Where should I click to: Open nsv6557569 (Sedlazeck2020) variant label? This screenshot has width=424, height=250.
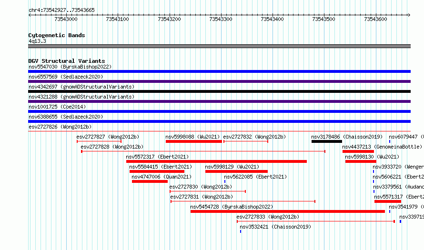66,77
